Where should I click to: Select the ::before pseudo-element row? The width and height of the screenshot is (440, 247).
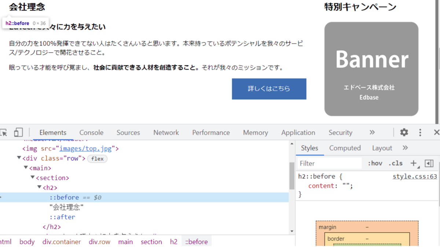pos(144,197)
